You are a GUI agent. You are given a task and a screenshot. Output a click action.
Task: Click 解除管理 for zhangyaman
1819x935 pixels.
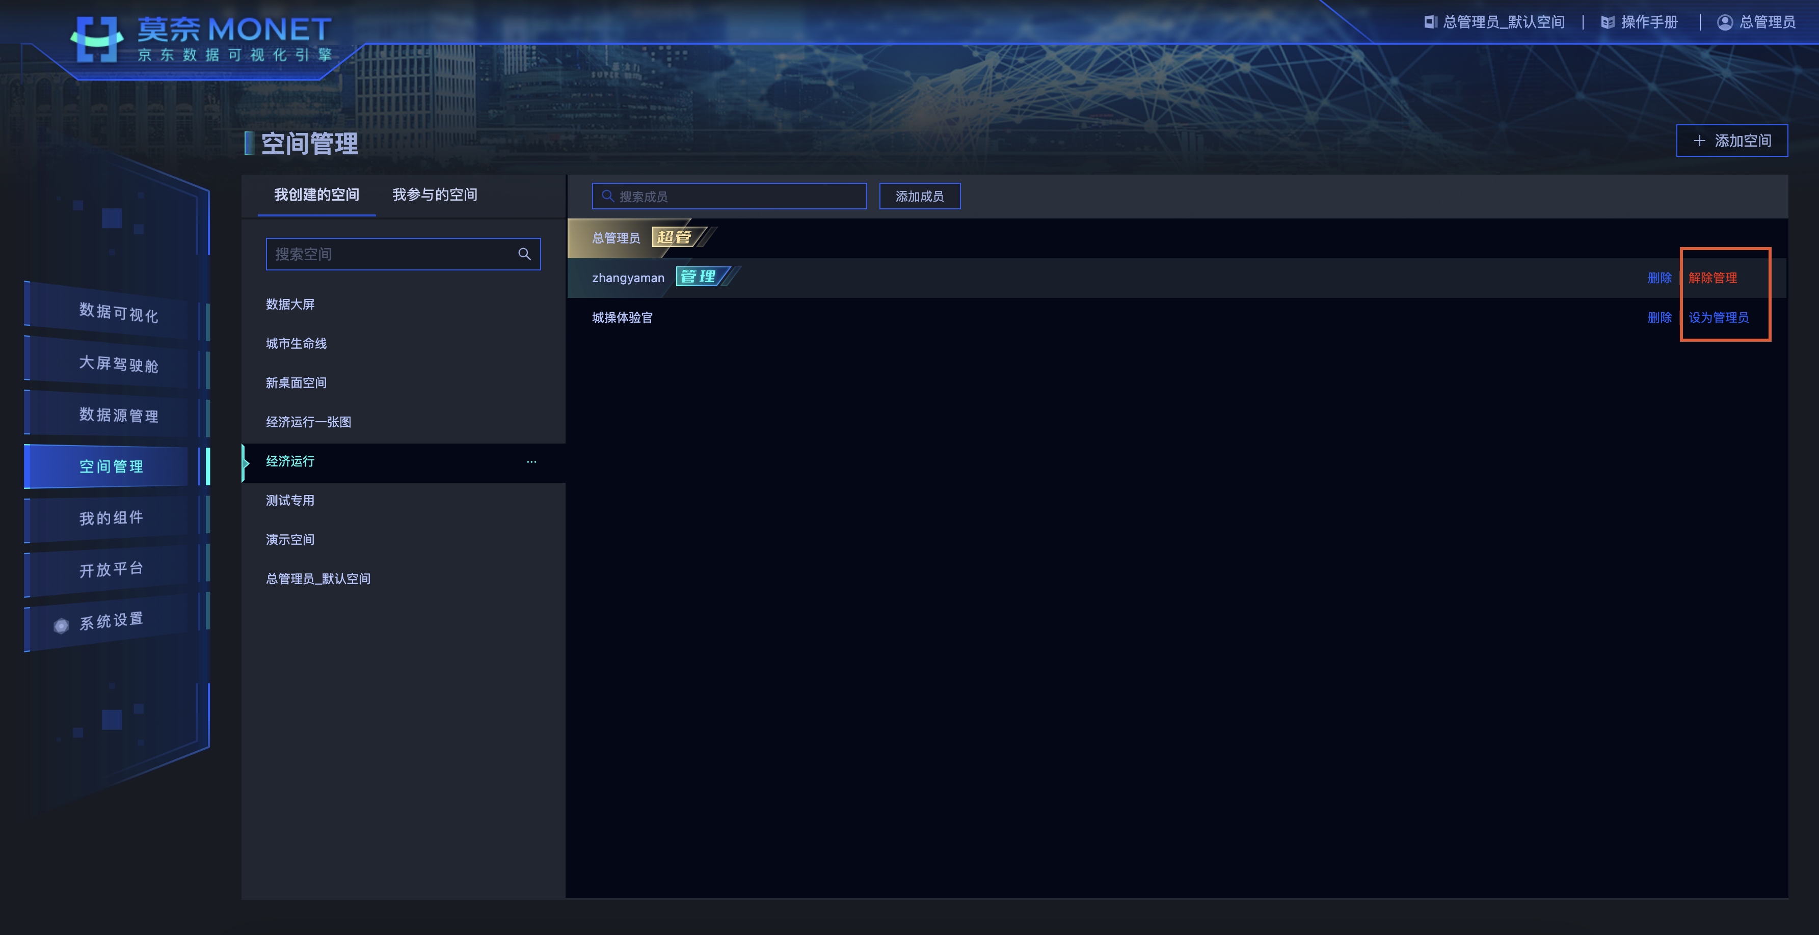pyautogui.click(x=1713, y=278)
